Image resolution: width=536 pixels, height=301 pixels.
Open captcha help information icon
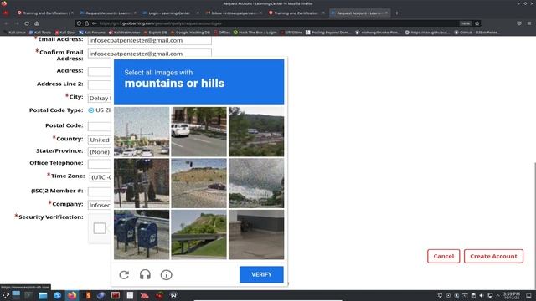point(166,275)
